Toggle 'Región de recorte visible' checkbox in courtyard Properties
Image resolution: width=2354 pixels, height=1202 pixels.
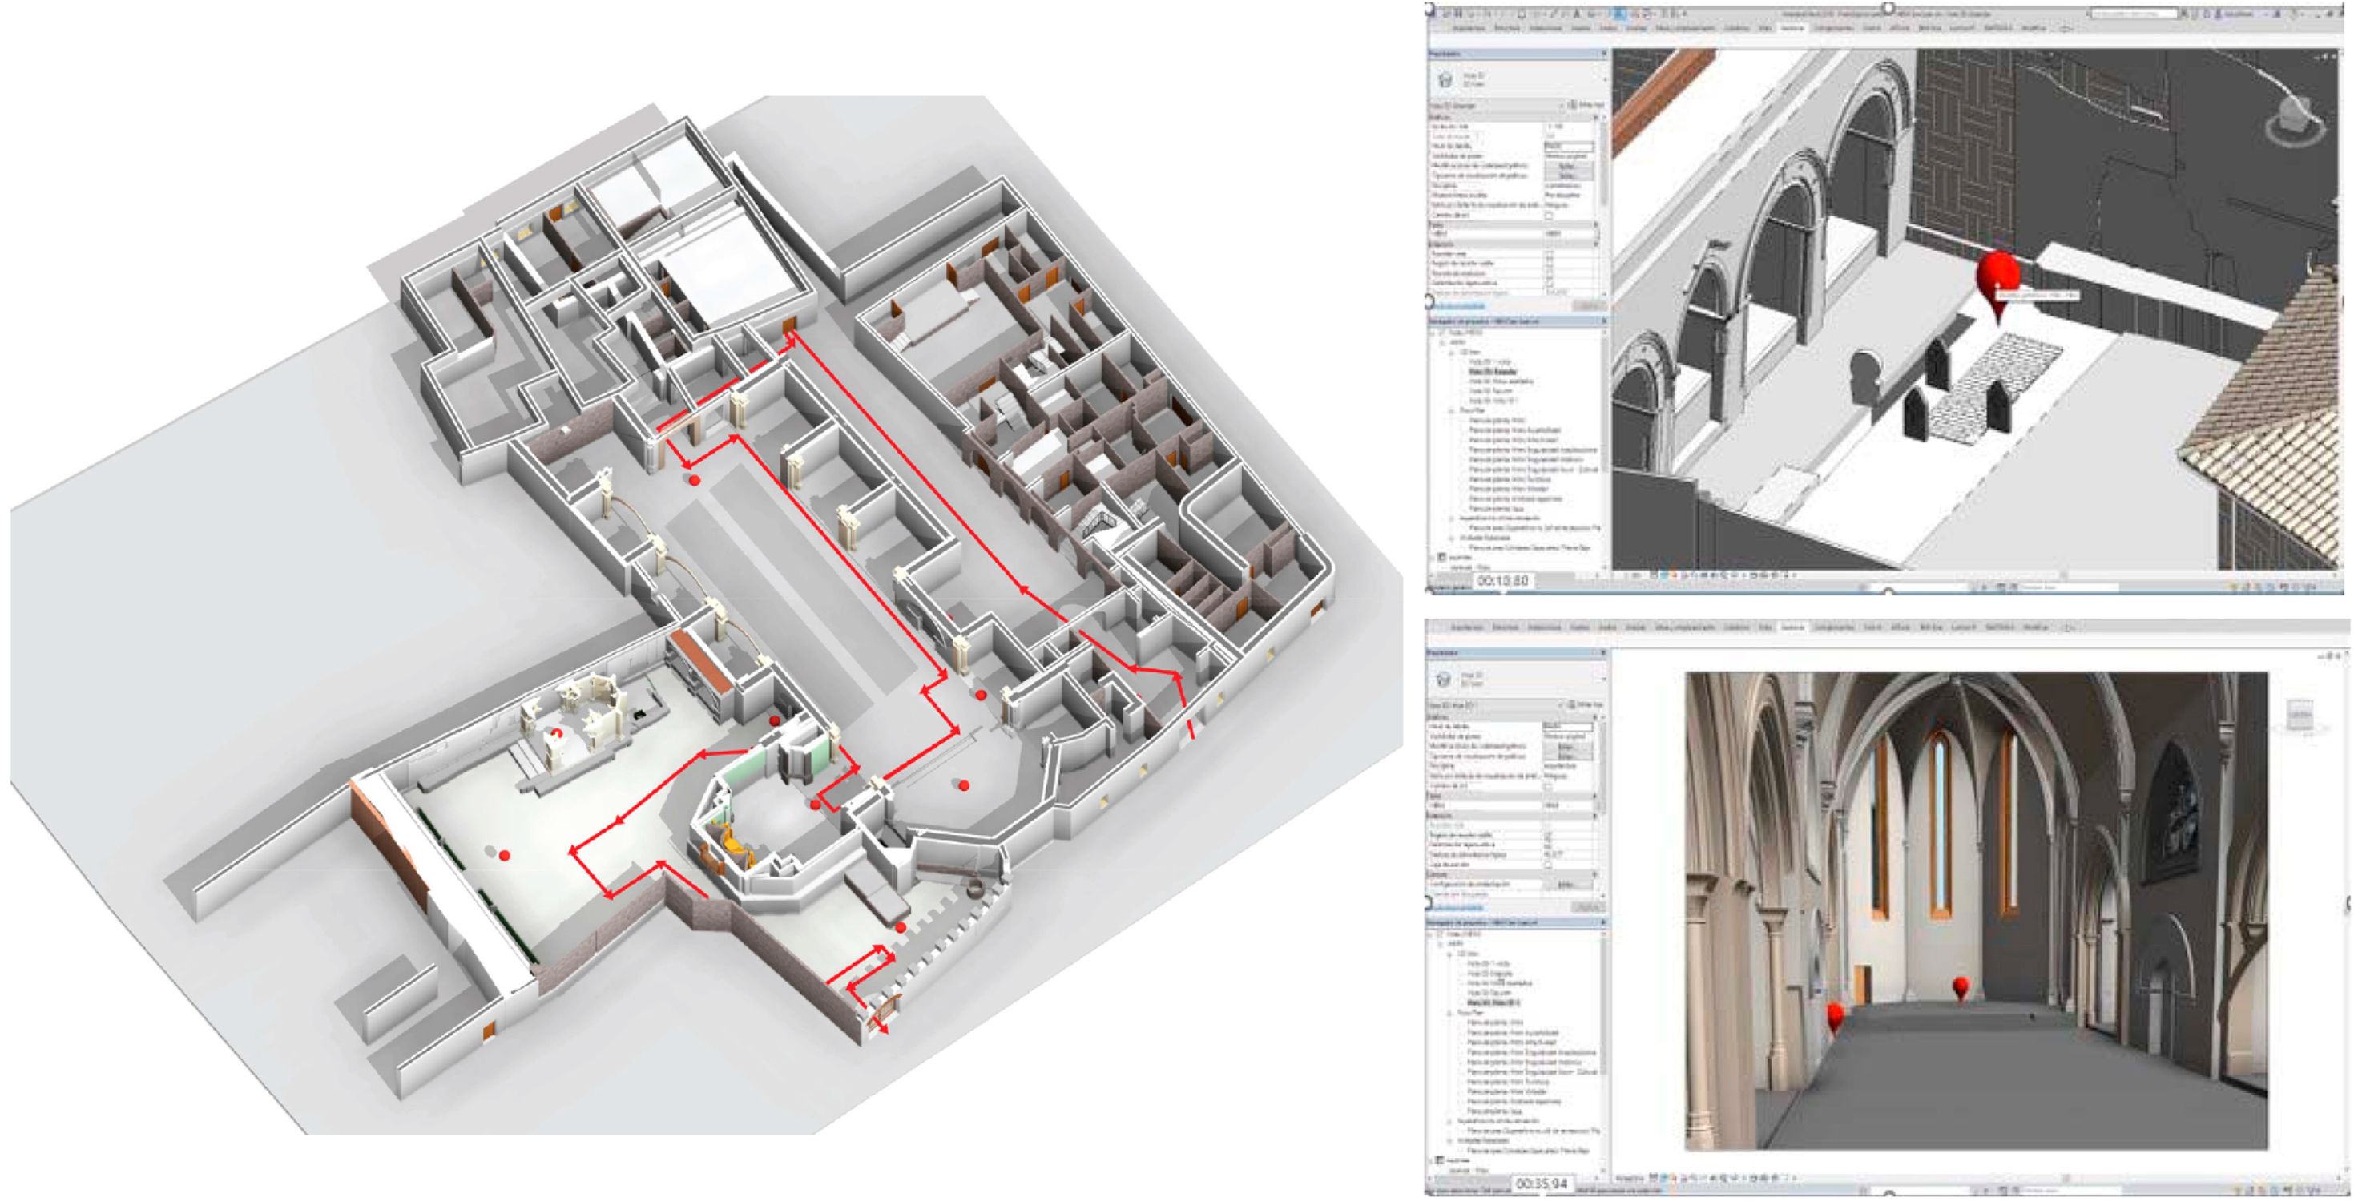1549,264
